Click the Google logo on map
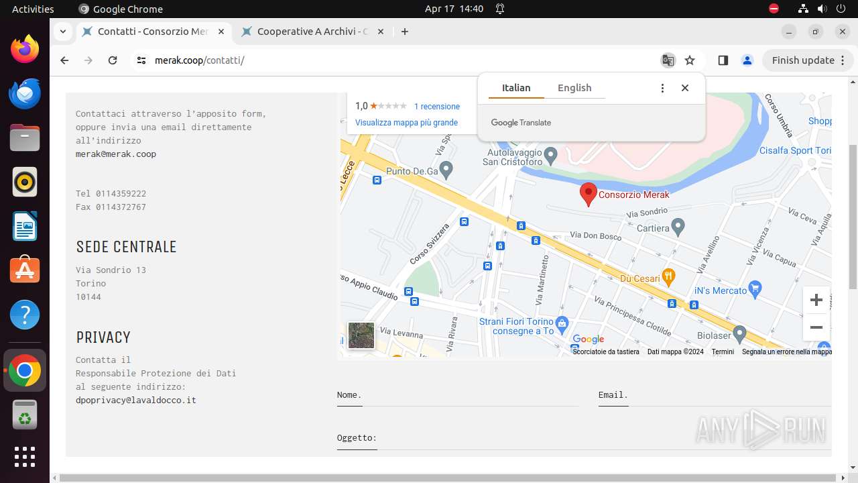 (589, 339)
